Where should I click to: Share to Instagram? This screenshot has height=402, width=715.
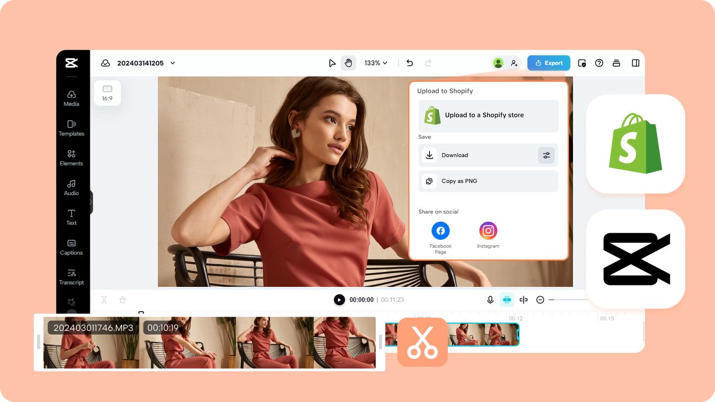488,235
